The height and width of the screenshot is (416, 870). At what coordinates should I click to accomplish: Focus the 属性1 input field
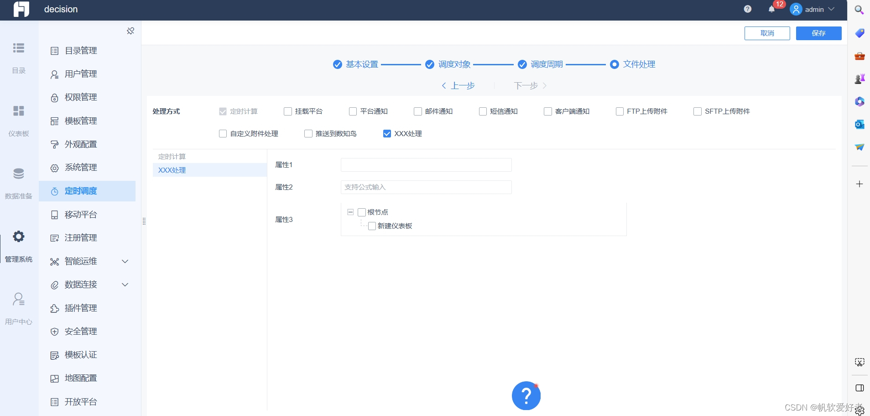[426, 165]
